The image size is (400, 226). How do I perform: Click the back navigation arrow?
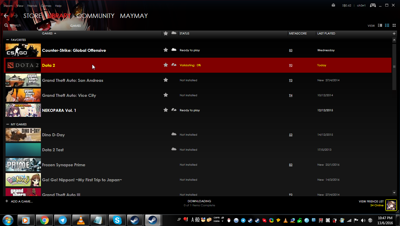pyautogui.click(x=6, y=16)
